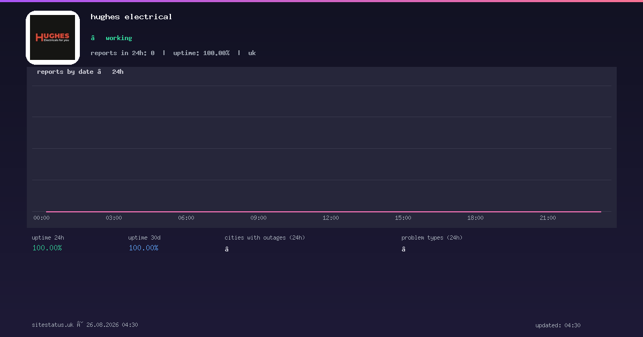
Task: Open the sitestatus.uk footer link
Action: click(x=53, y=325)
